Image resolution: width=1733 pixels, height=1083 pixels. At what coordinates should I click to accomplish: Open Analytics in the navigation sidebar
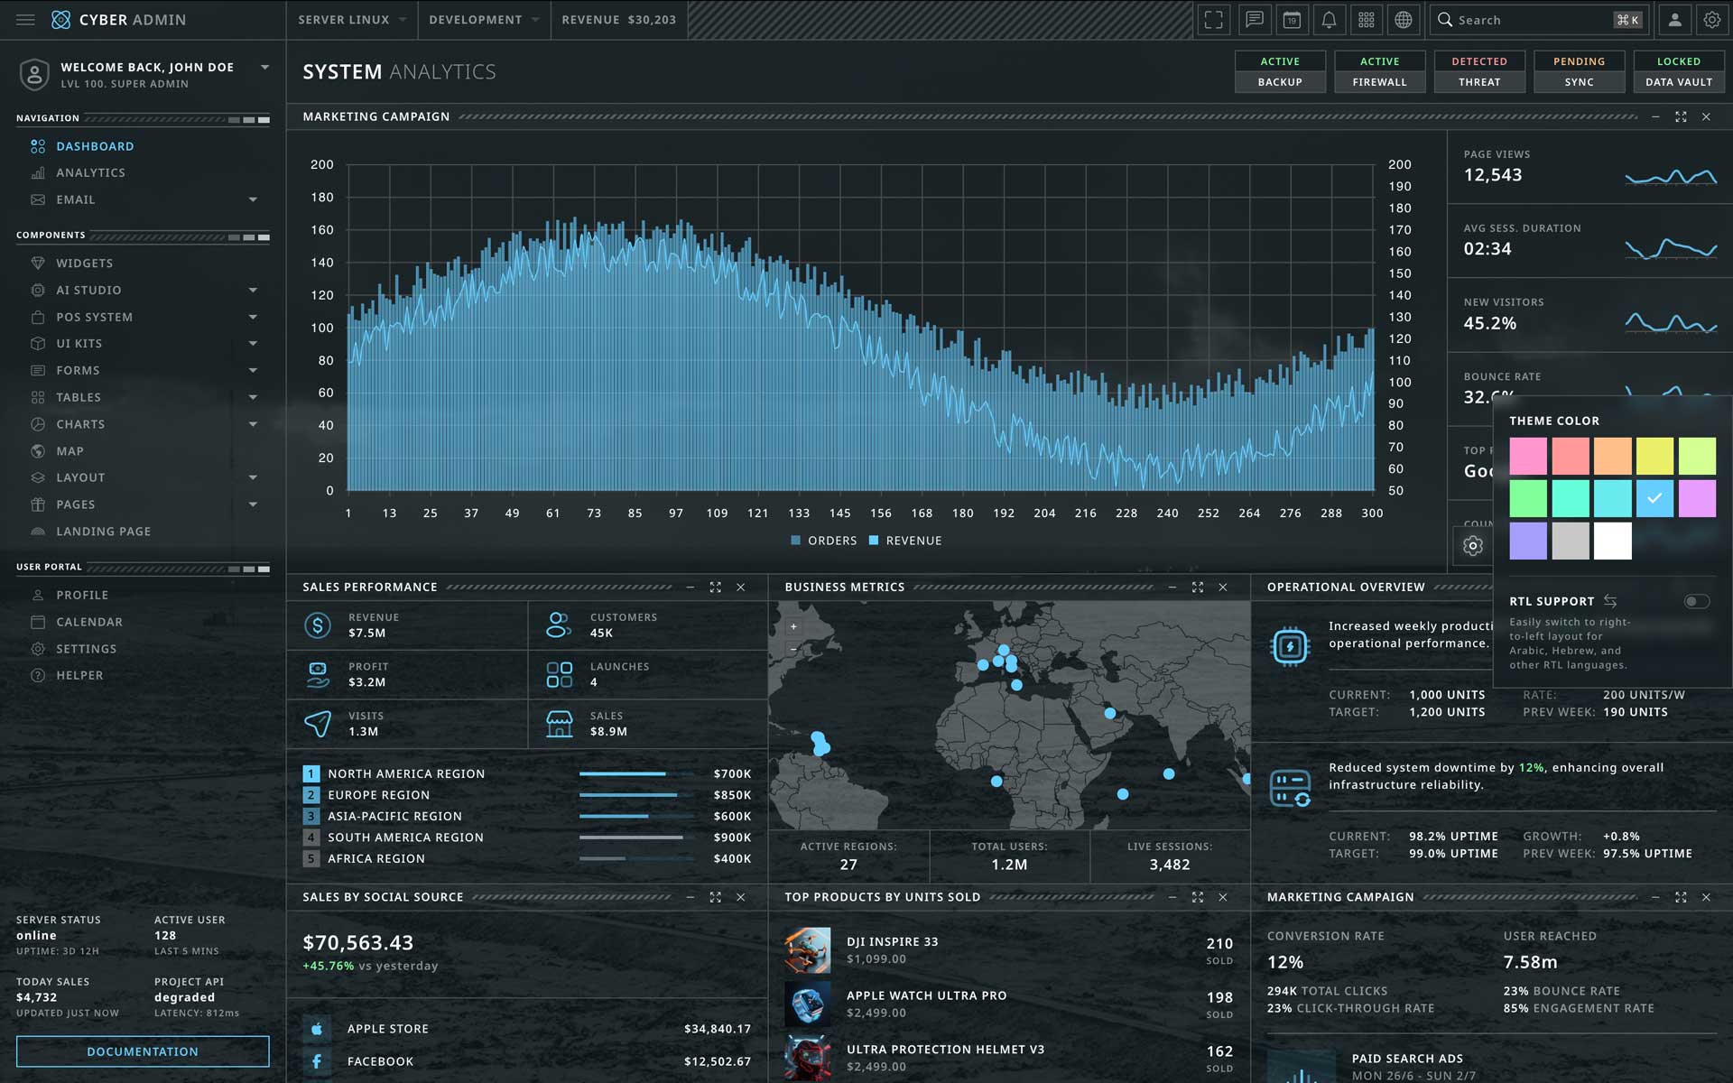point(90,172)
